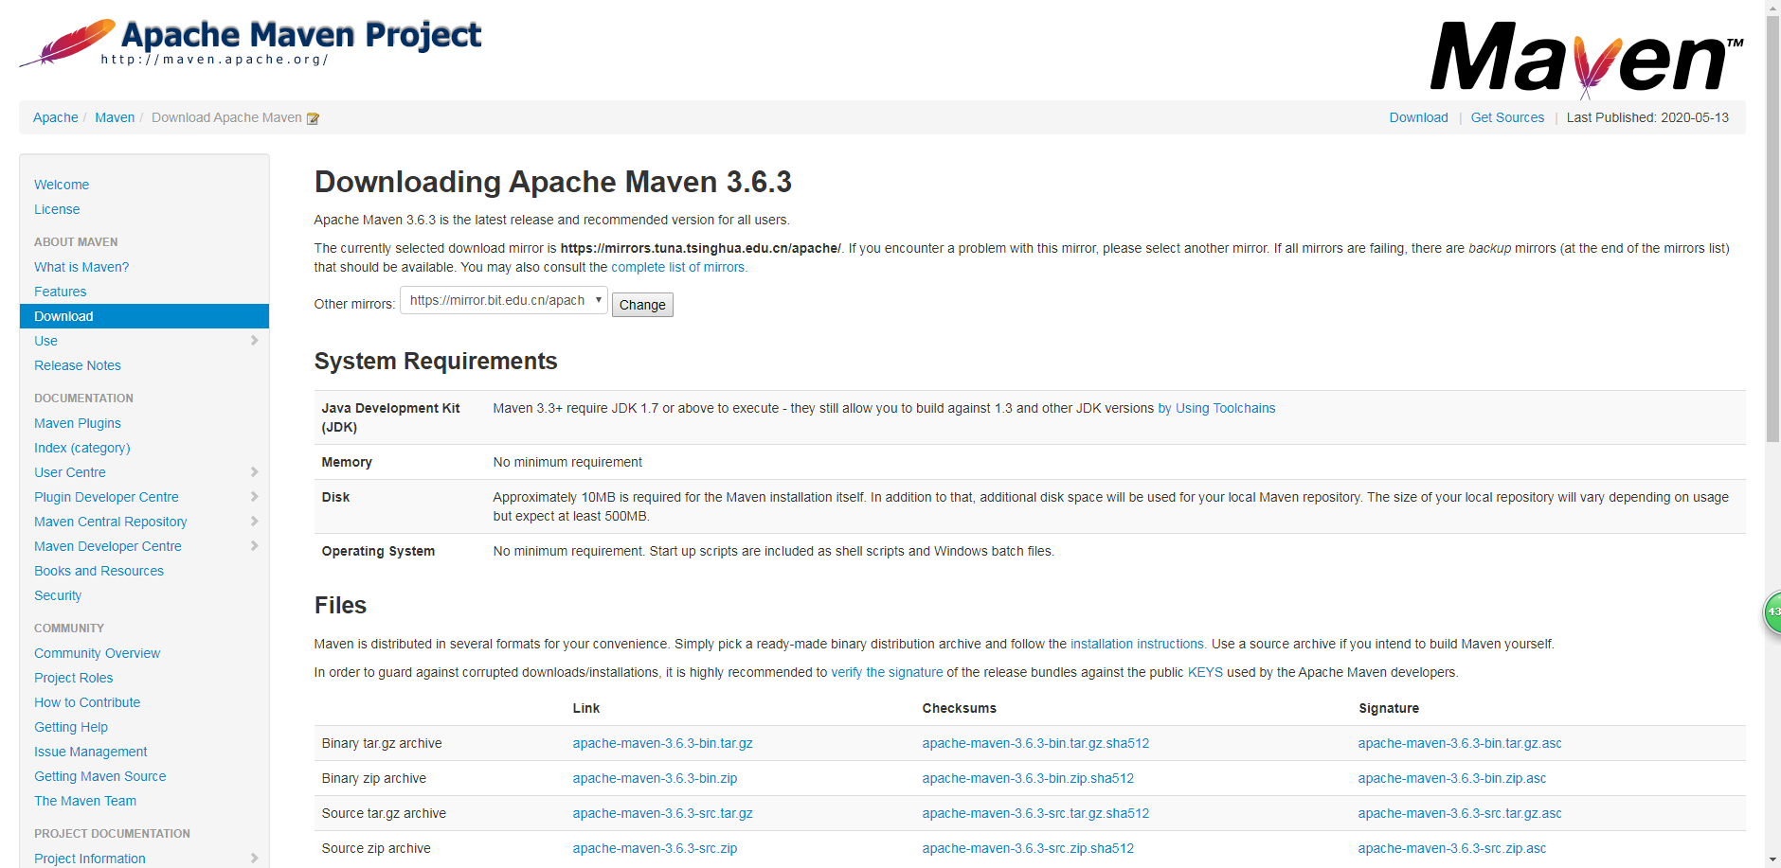Open the Security sidebar link
Viewport: 1781px width, 868px height.
(x=58, y=595)
